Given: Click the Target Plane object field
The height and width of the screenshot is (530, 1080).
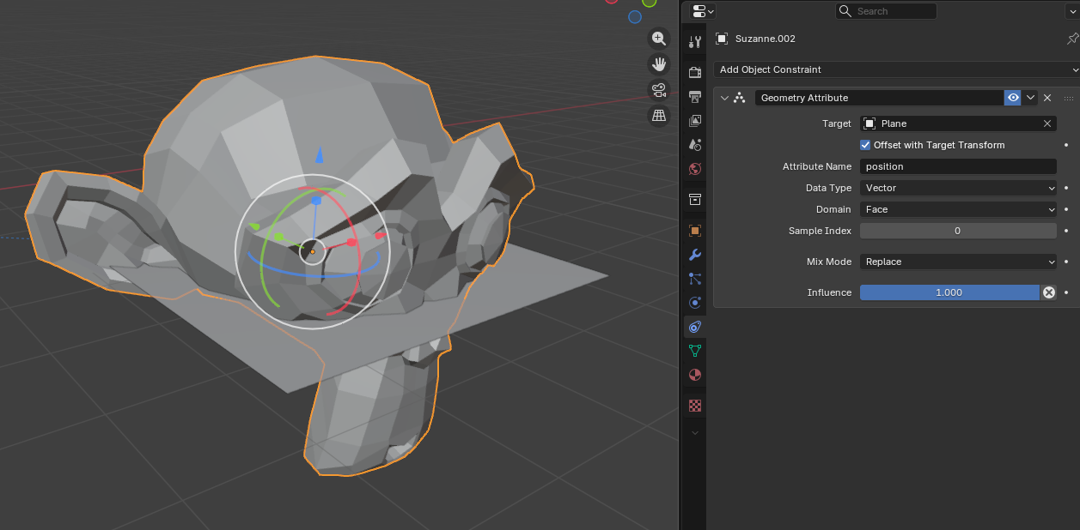Looking at the screenshot, I should point(958,123).
